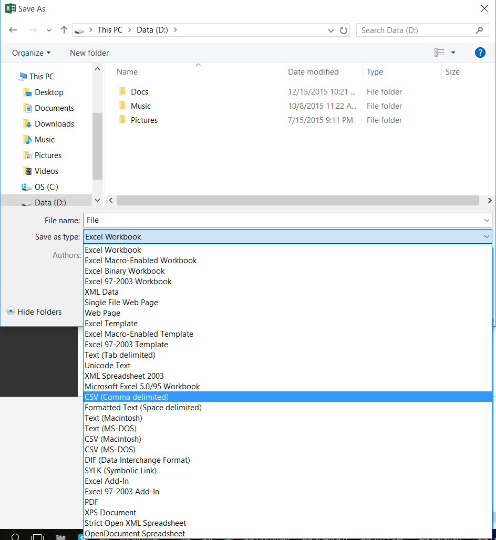This screenshot has height=540, width=496.
Task: Click the search magnifier icon
Action: pos(479,30)
